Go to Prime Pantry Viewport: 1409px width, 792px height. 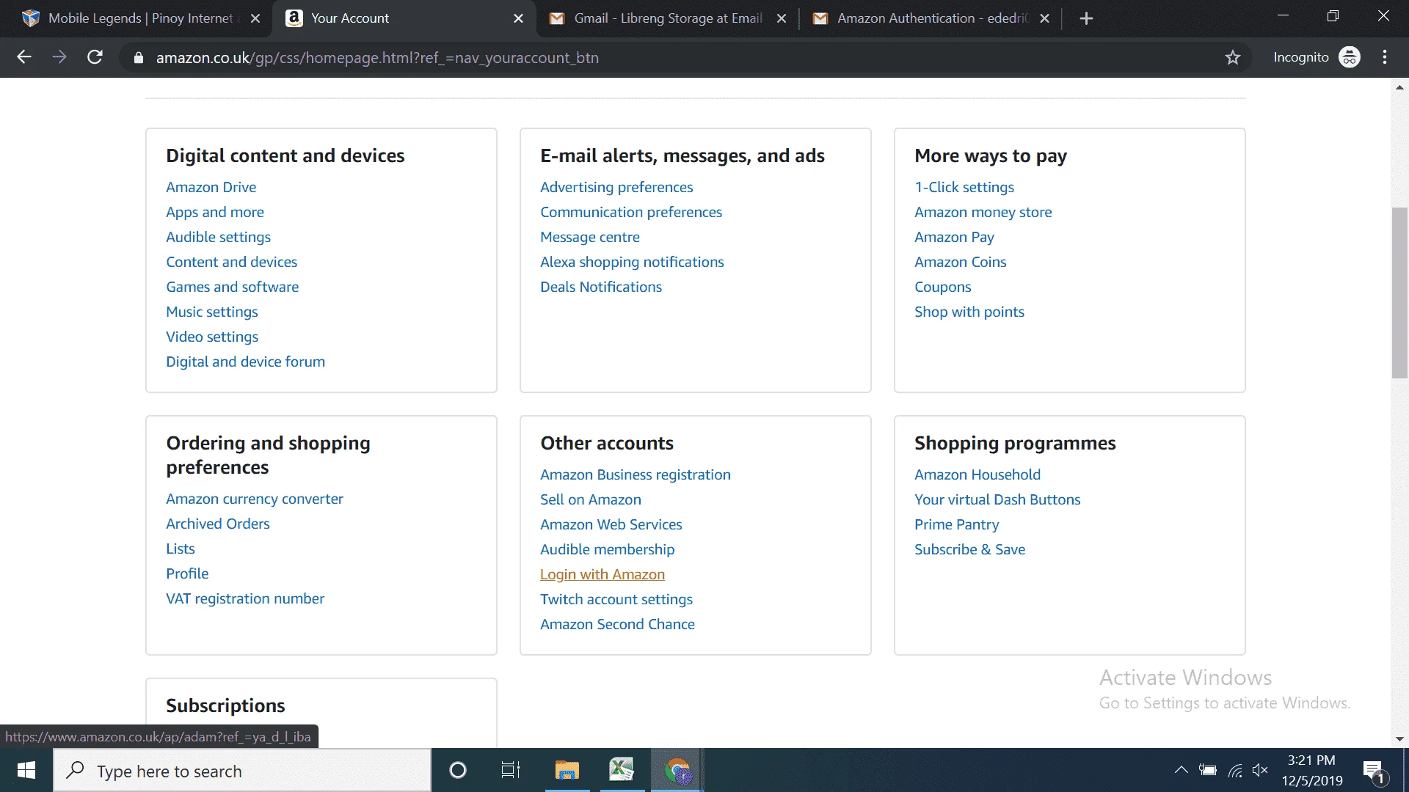(957, 524)
